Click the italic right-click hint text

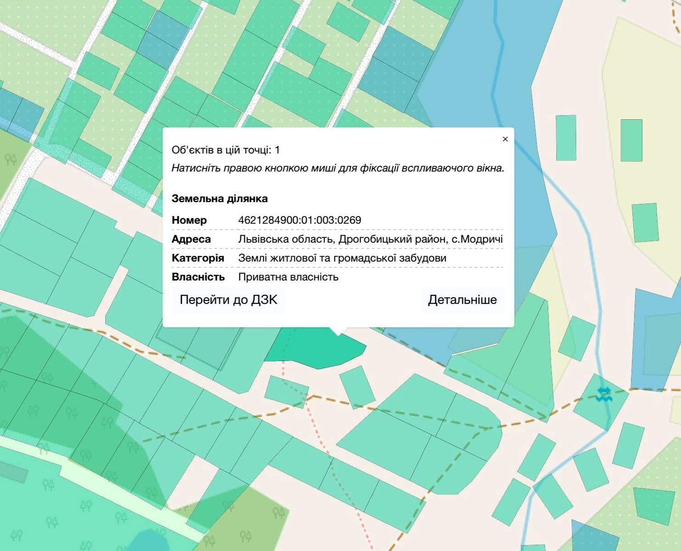(x=338, y=169)
